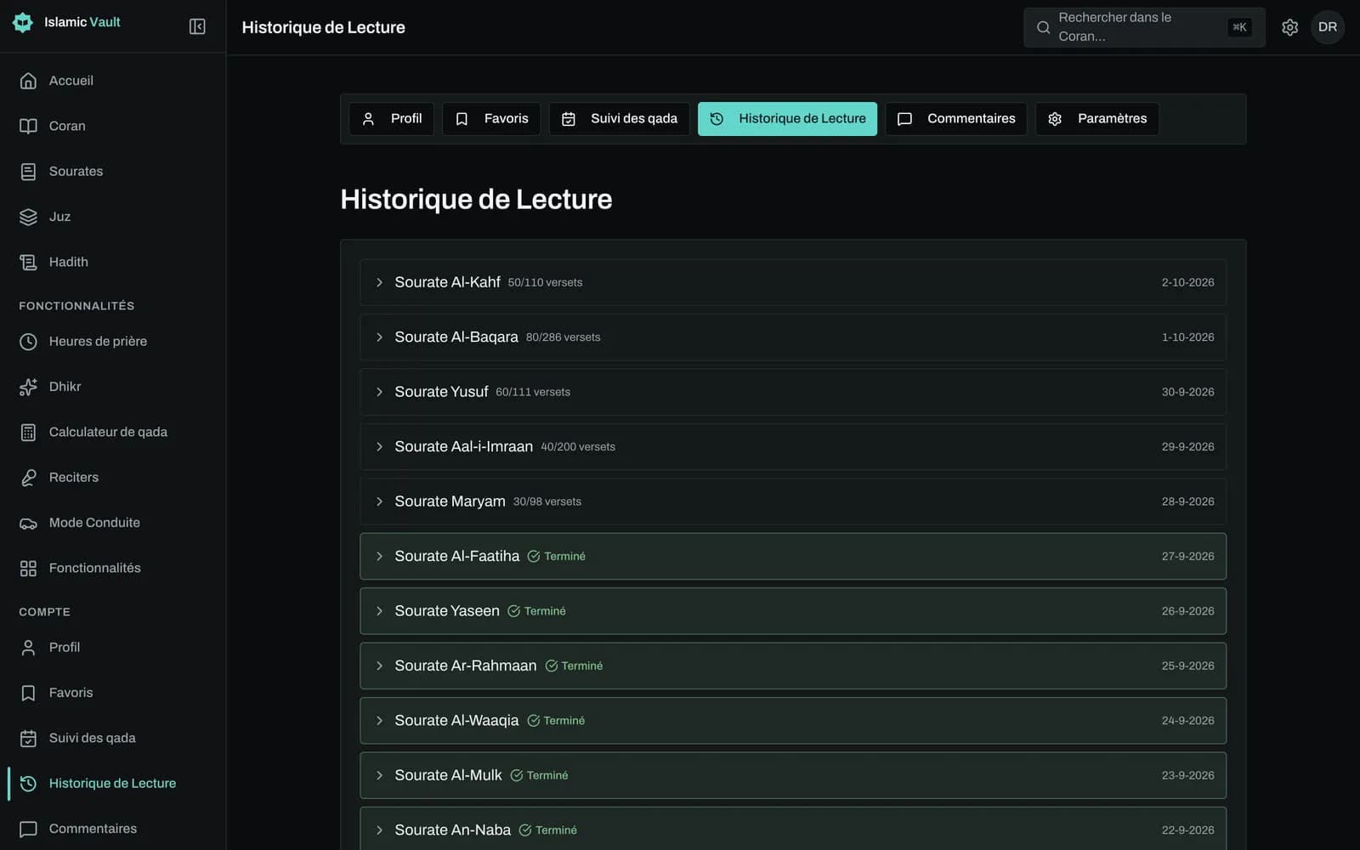Expand the Sourate Yusuf entry
Image resolution: width=1360 pixels, height=850 pixels.
[379, 392]
